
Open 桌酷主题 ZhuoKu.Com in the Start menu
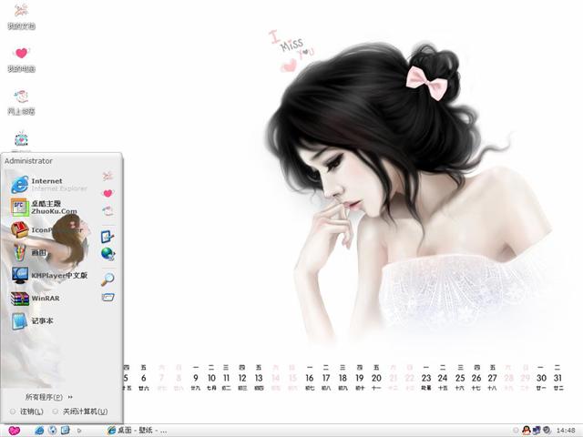coord(45,208)
